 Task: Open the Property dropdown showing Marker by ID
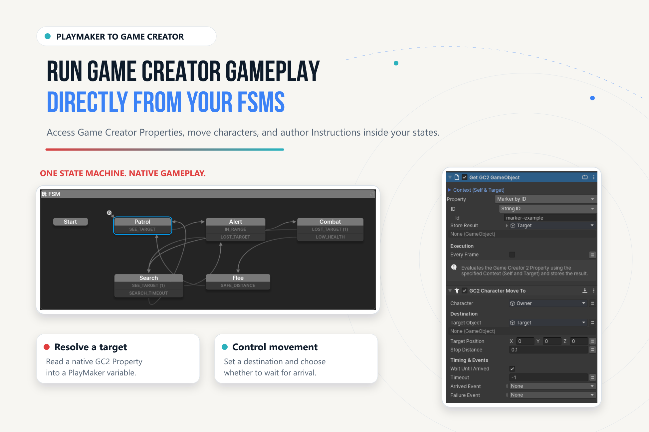point(546,199)
